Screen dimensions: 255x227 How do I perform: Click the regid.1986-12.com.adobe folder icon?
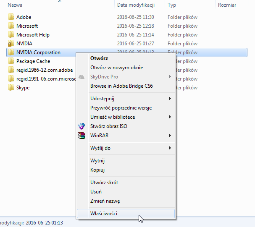tap(11, 70)
